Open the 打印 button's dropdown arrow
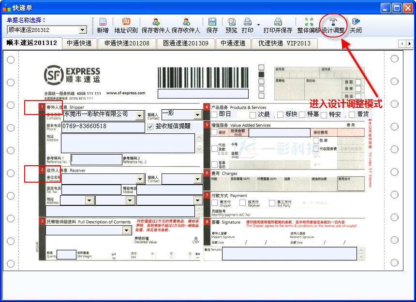 (x=258, y=26)
